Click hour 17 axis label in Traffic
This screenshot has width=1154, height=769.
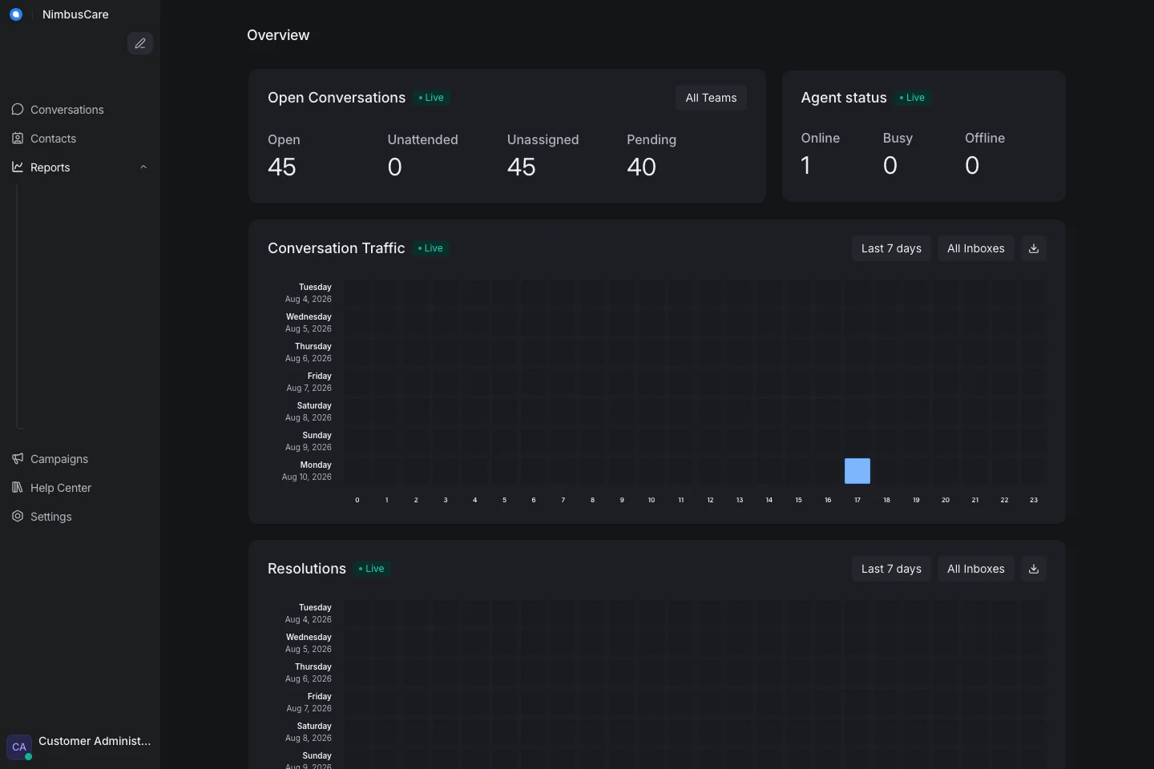857,500
